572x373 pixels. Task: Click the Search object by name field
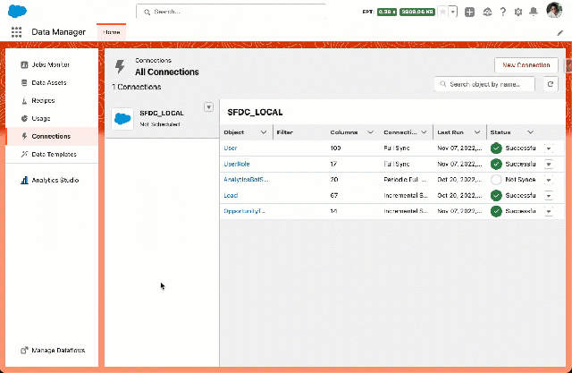click(484, 84)
